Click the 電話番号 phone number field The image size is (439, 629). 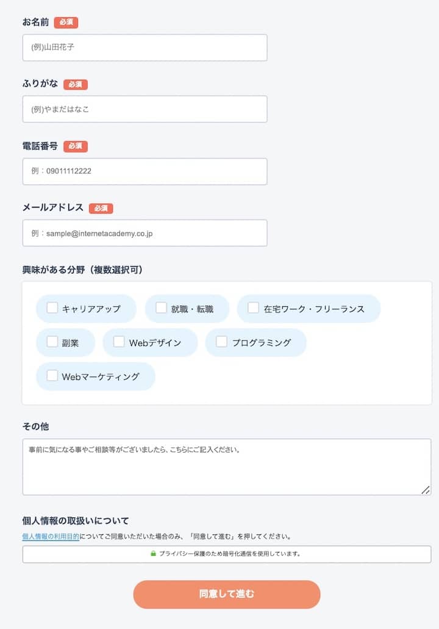pyautogui.click(x=145, y=171)
